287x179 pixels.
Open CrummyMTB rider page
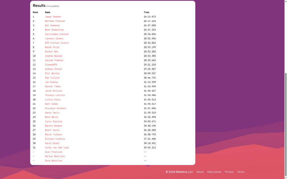52,65
